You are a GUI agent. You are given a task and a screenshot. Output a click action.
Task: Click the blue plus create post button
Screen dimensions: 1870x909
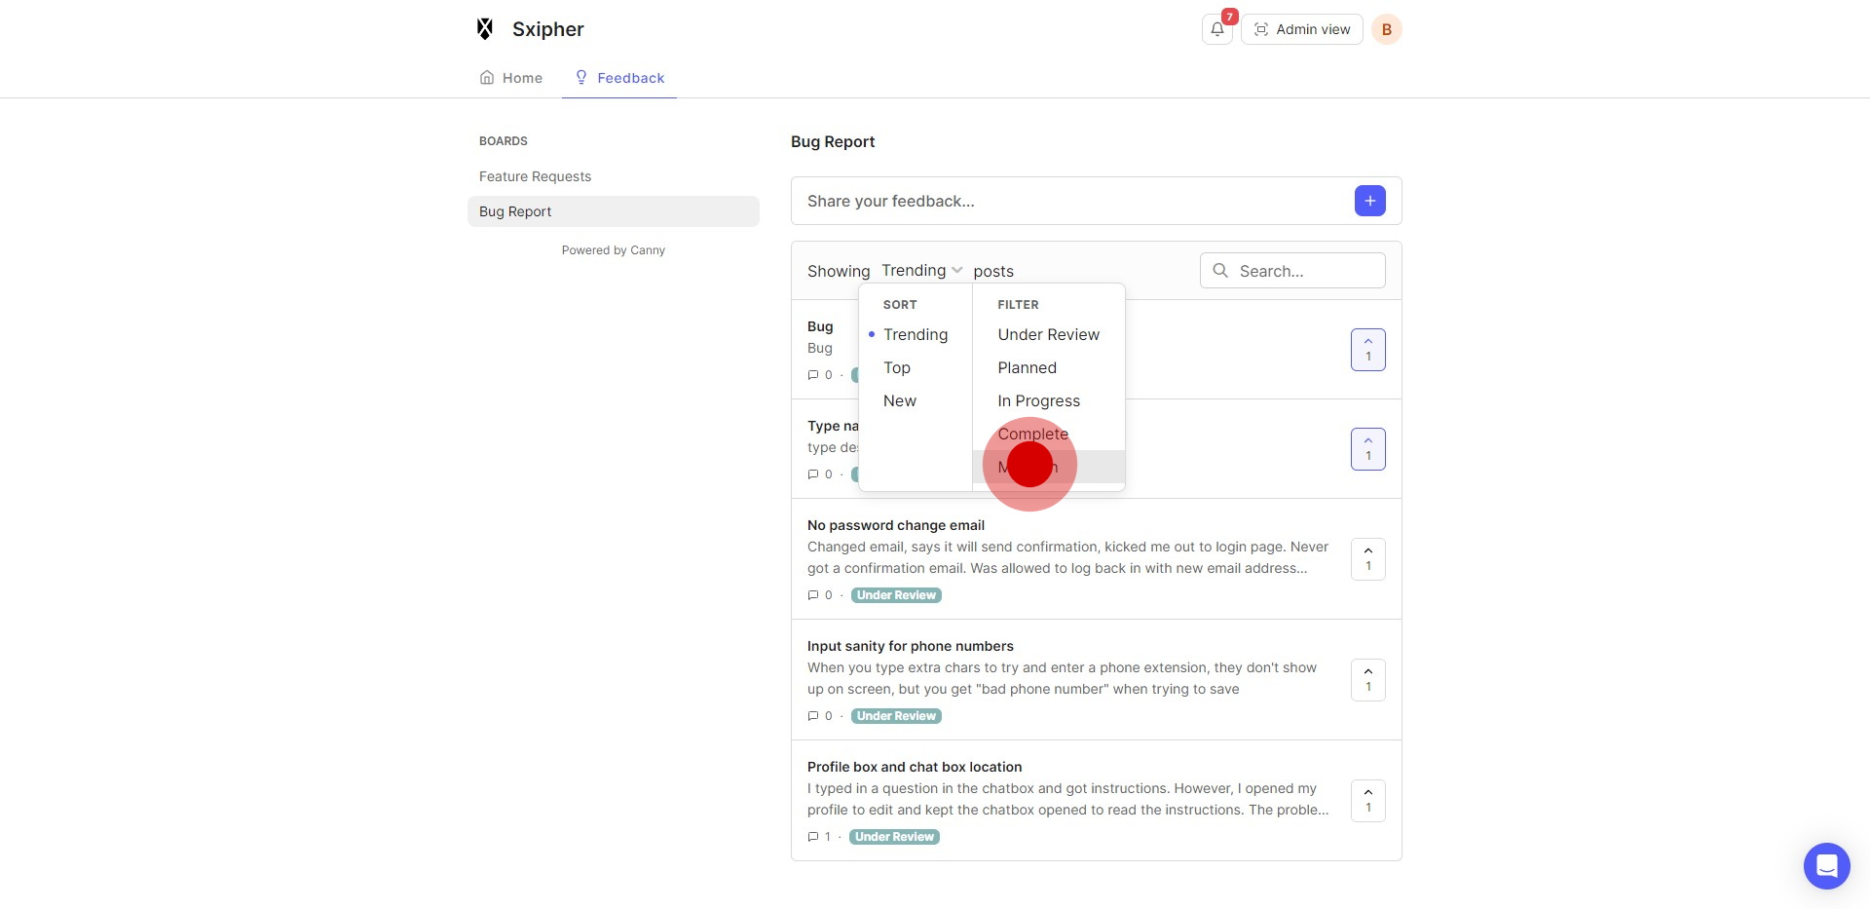(x=1369, y=201)
